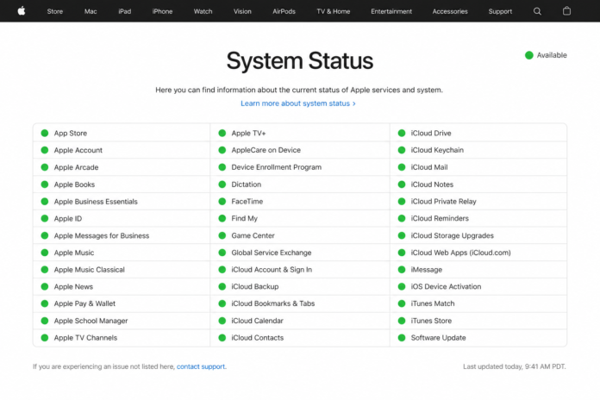Open the Watch menu
Viewport: 600px width, 400px height.
click(203, 11)
